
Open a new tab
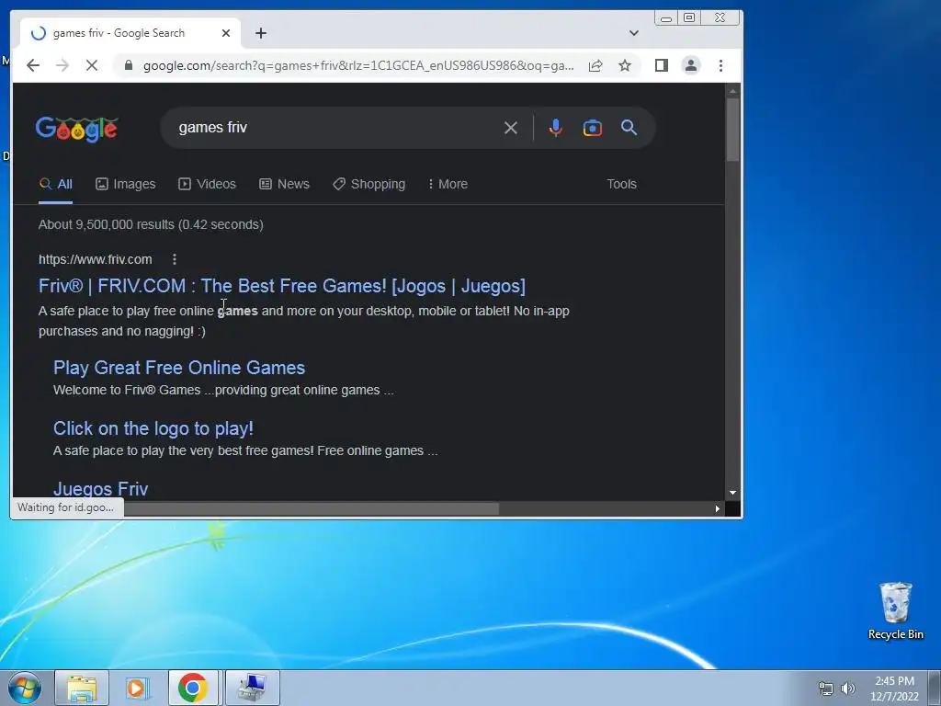click(260, 33)
